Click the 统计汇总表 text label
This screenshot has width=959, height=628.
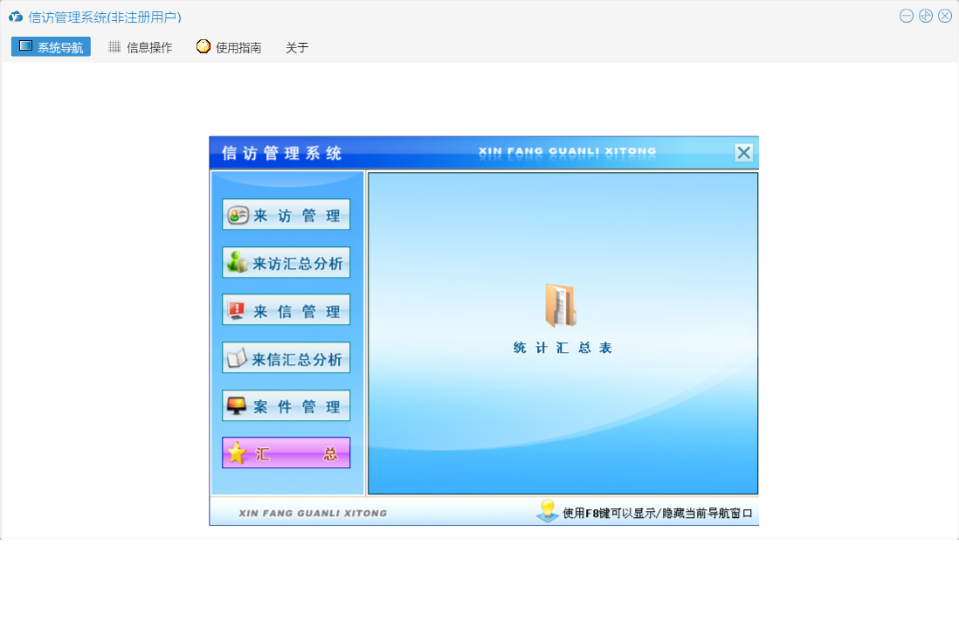[562, 348]
